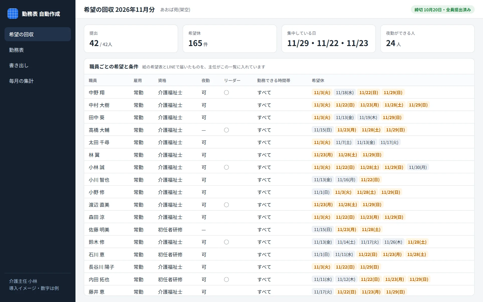Viewport: 483px width, 302px height.
Task: Click the 勤務できる時間帯 column header
Action: pos(274,81)
